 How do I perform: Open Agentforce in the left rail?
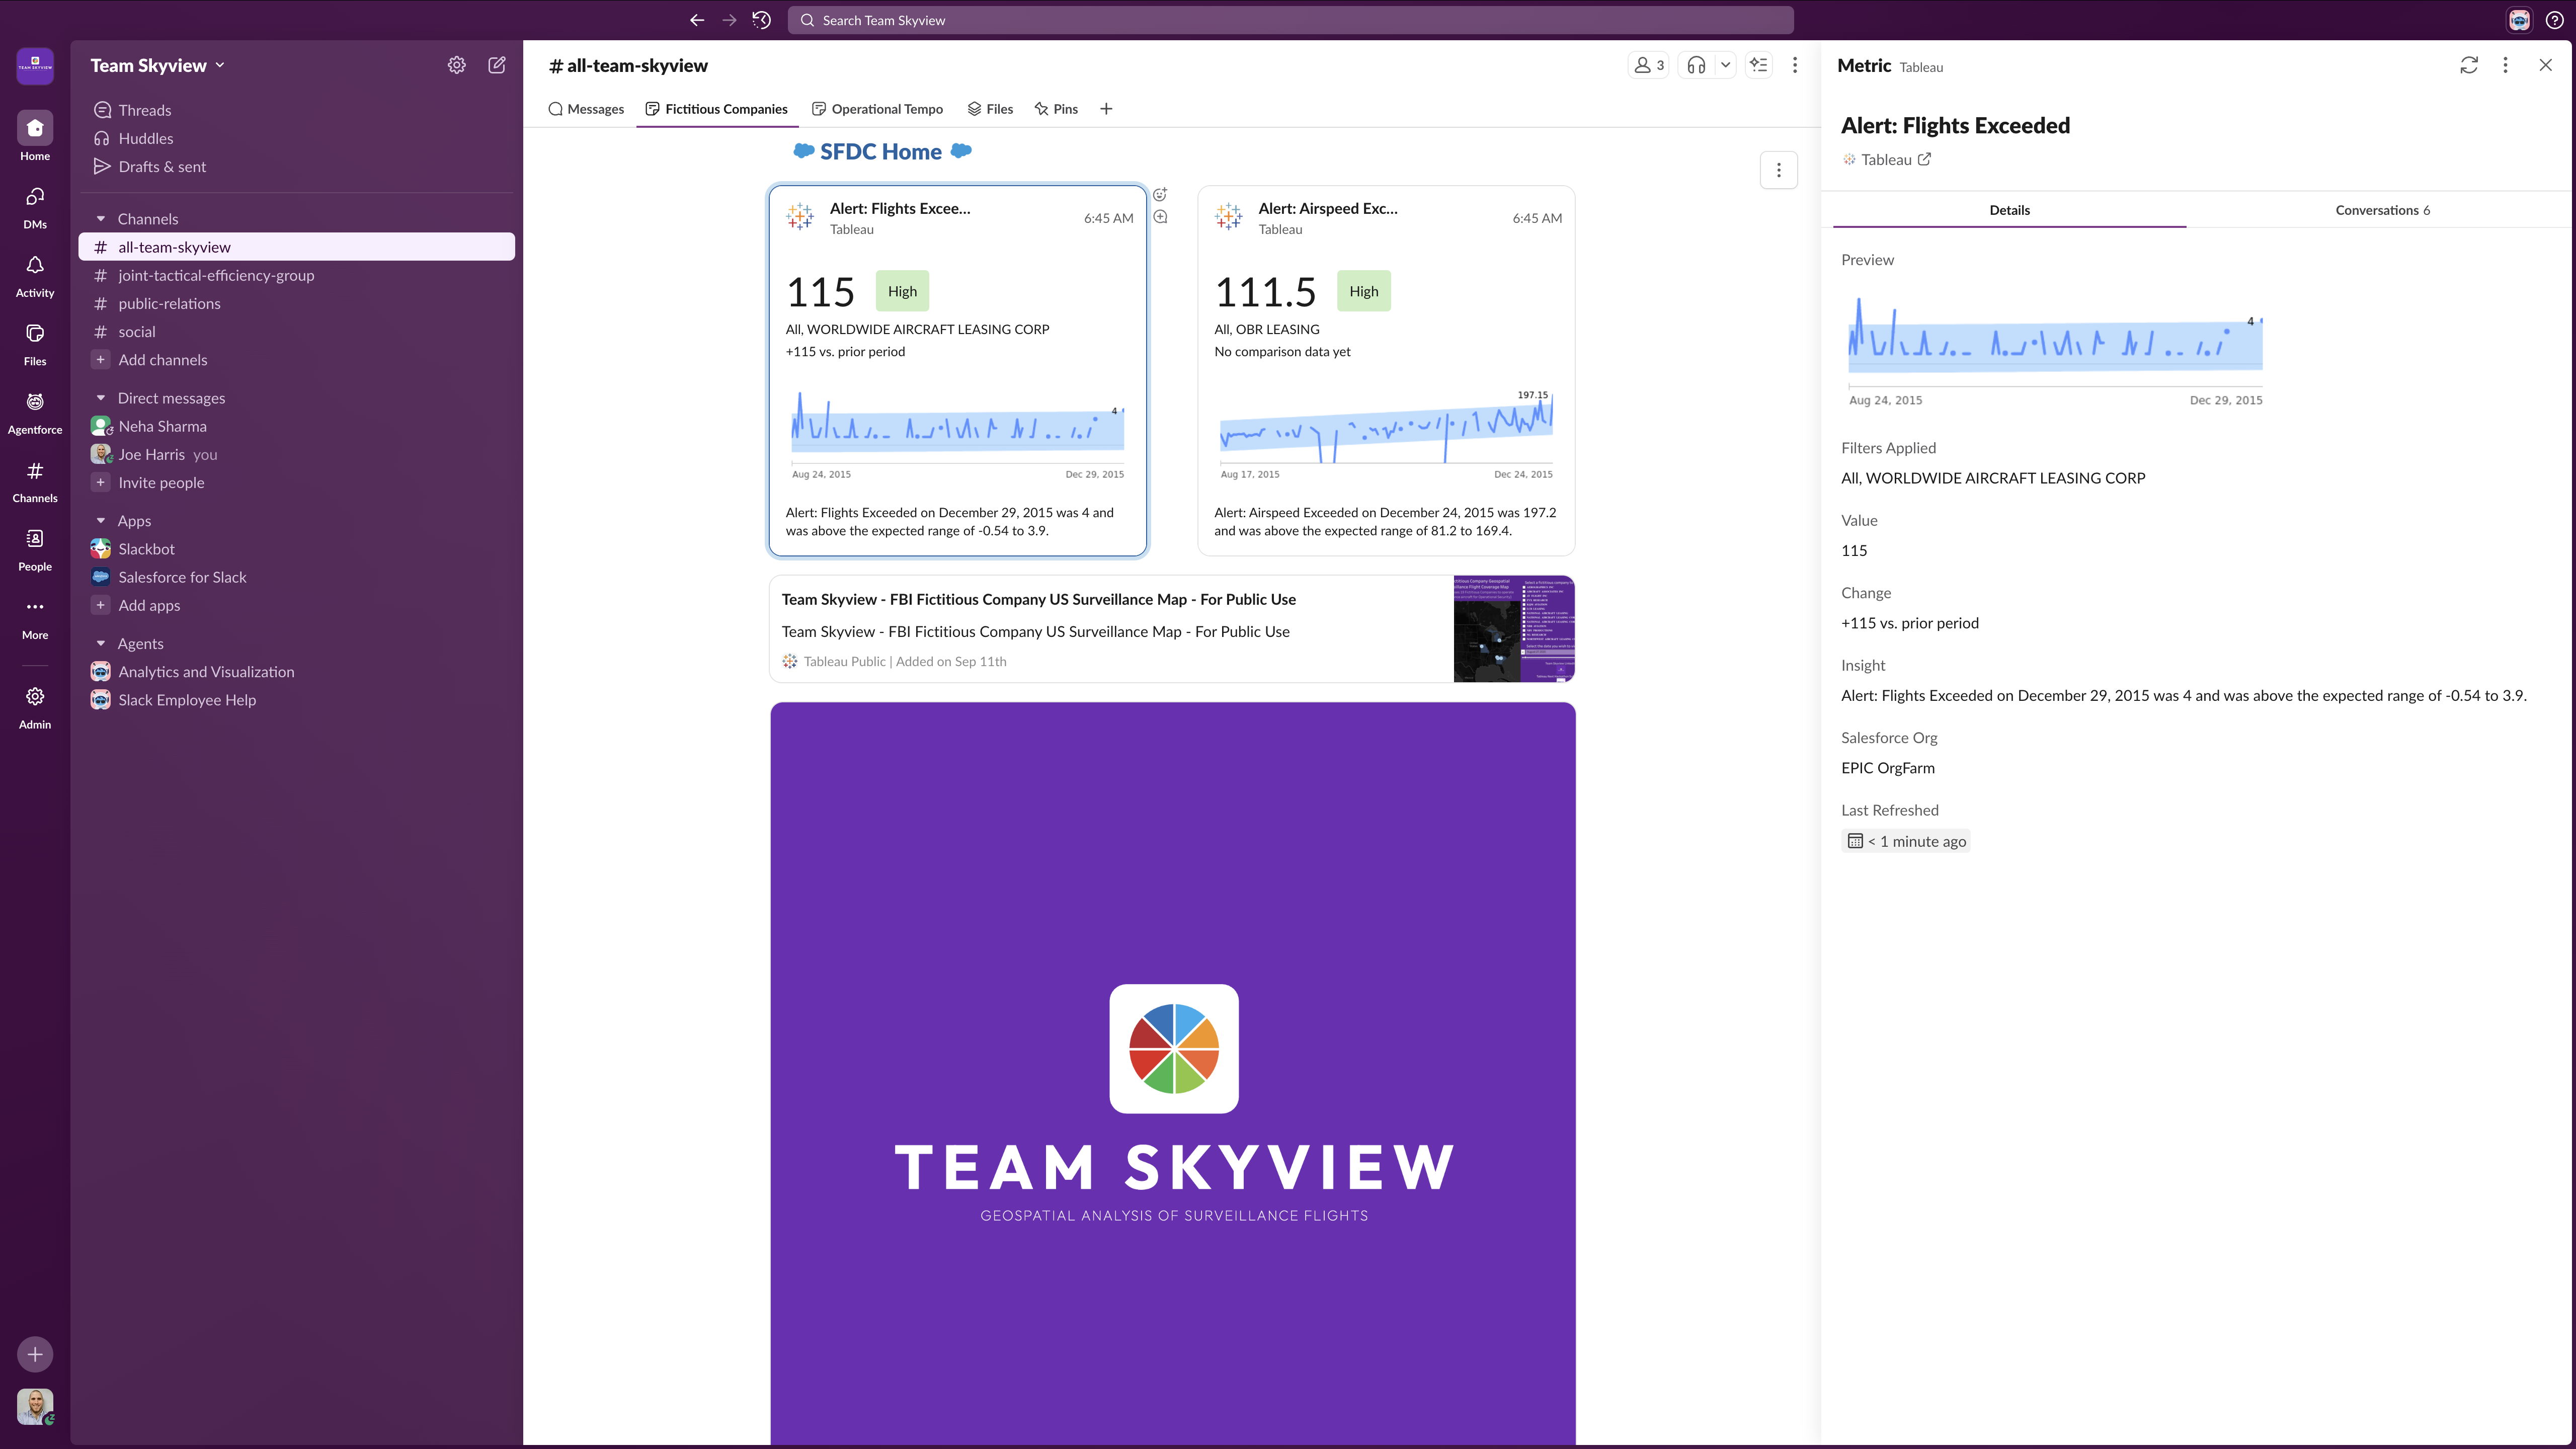click(x=35, y=411)
